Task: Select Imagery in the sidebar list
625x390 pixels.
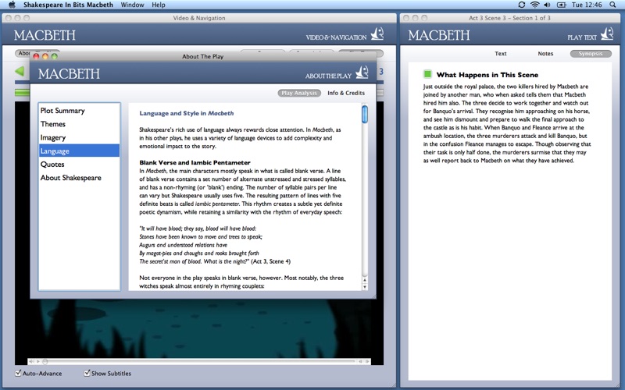Action: coord(80,137)
